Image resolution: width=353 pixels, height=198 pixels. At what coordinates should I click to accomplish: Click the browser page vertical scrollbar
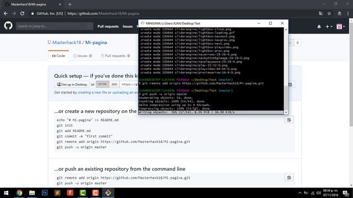351,74
